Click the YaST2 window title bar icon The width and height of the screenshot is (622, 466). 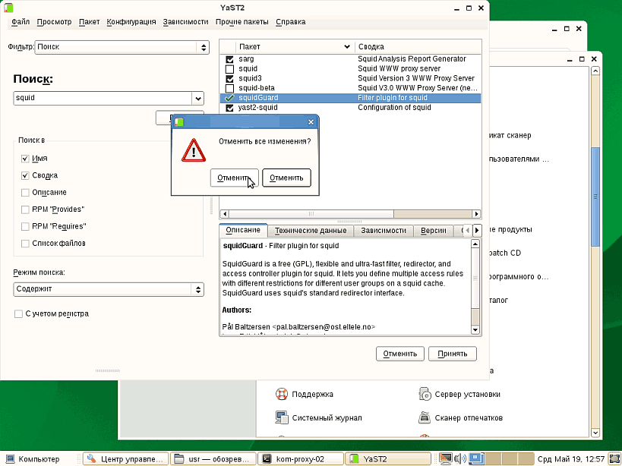(8, 8)
